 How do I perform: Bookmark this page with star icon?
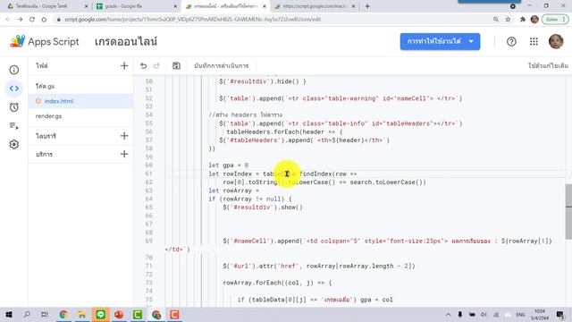pos(508,20)
